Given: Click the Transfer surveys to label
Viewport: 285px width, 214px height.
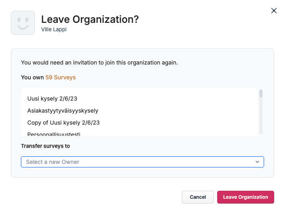Looking at the screenshot, I should pyautogui.click(x=45, y=146).
